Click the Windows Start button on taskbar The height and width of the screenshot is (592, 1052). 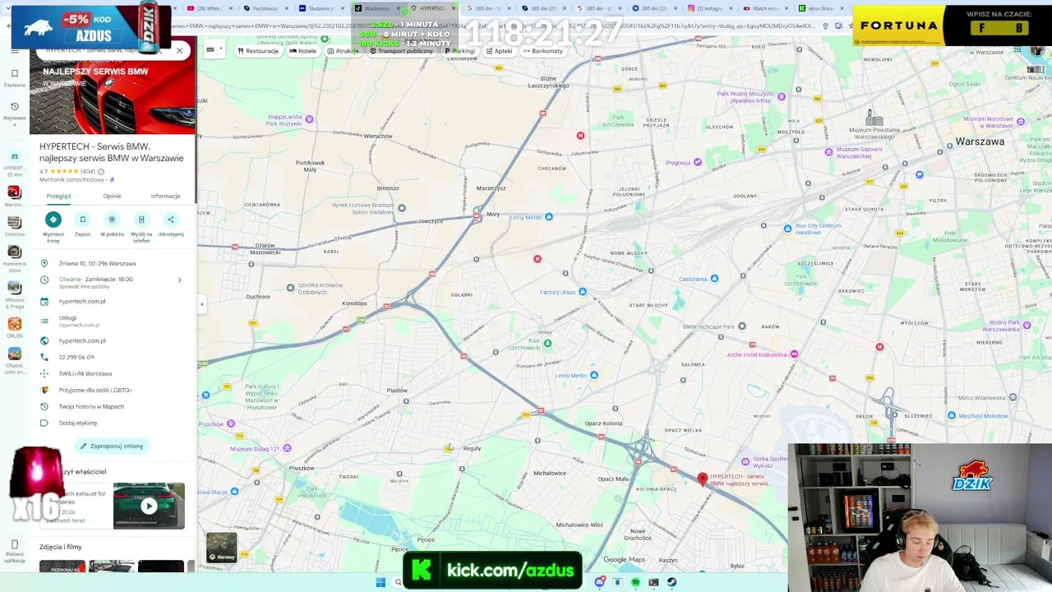(381, 583)
